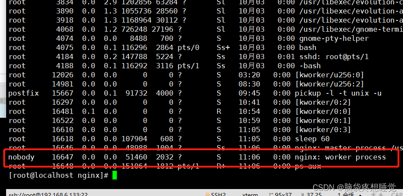Select the 'Ss+' process state

pos(223,47)
